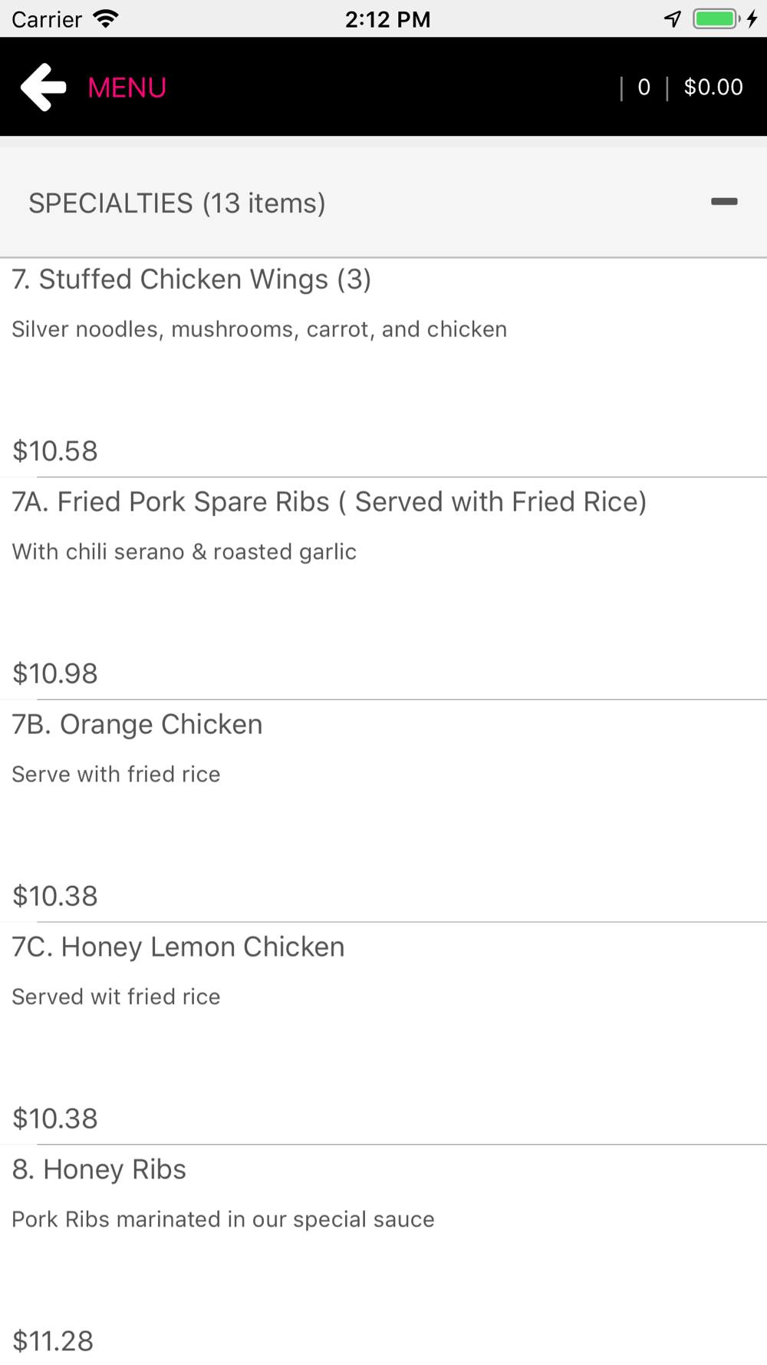
Task: Pick 7C. Honey Lemon Chicken
Action: click(x=178, y=947)
